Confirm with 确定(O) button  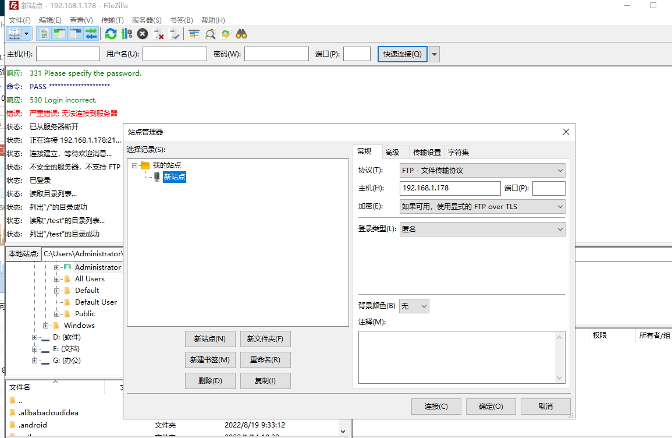(490, 406)
